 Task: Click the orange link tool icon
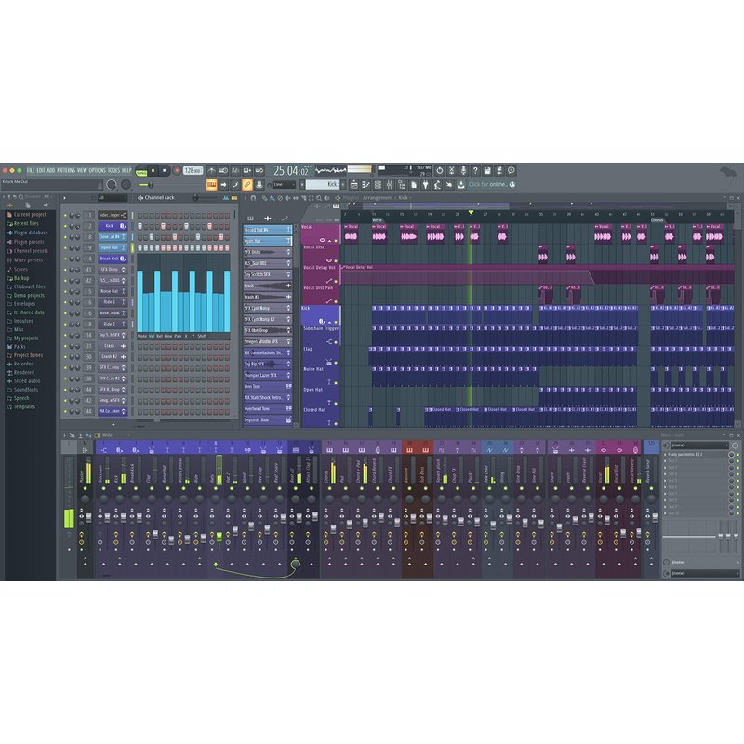pos(247,184)
